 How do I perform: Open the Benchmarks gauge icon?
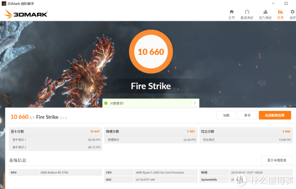[x=247, y=12]
